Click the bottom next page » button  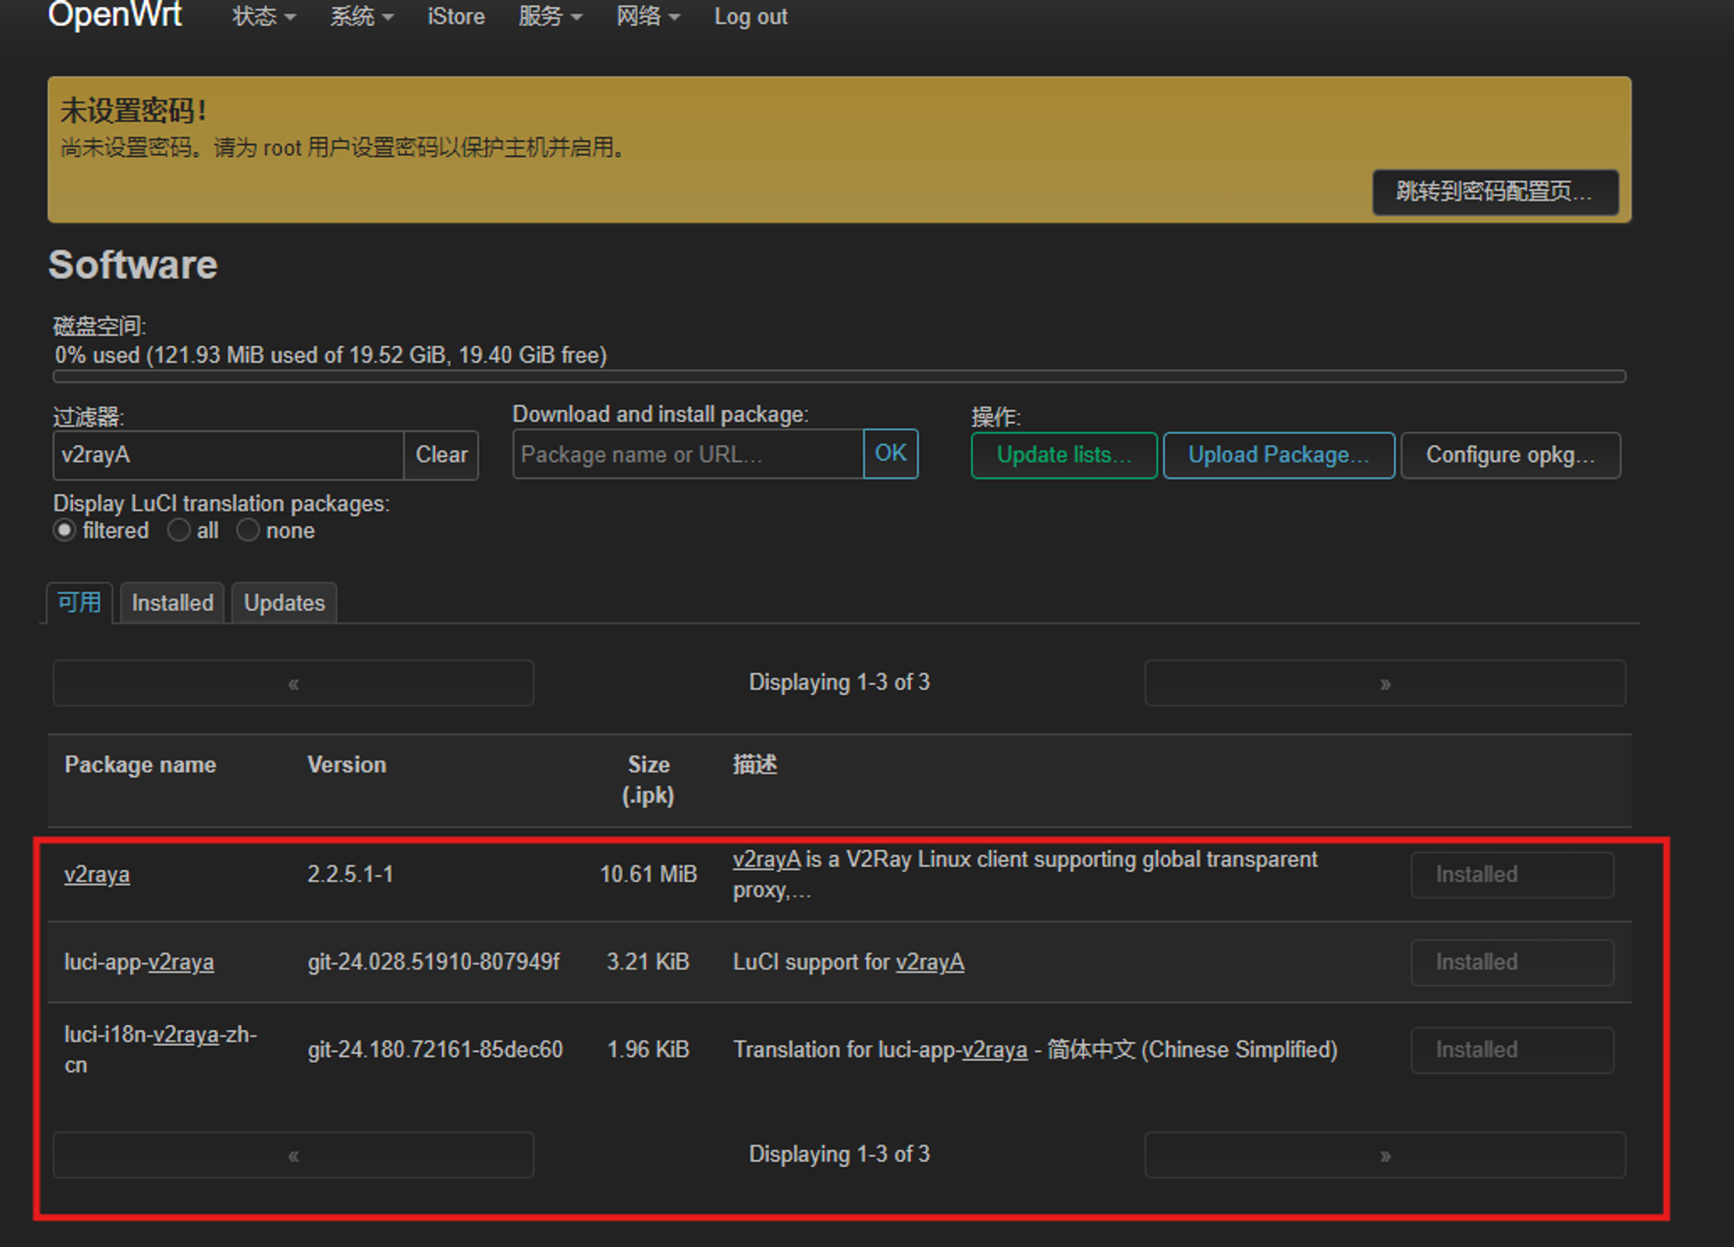[x=1385, y=1155]
